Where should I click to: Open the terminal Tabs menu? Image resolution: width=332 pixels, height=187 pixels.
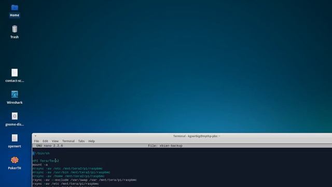point(81,141)
